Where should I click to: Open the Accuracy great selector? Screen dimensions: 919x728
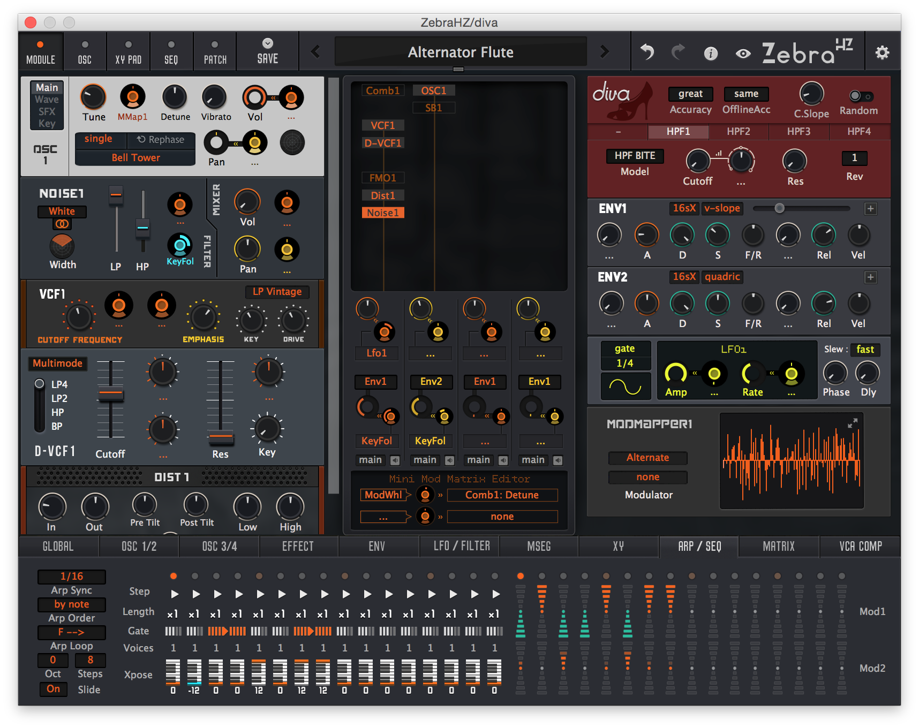click(691, 94)
